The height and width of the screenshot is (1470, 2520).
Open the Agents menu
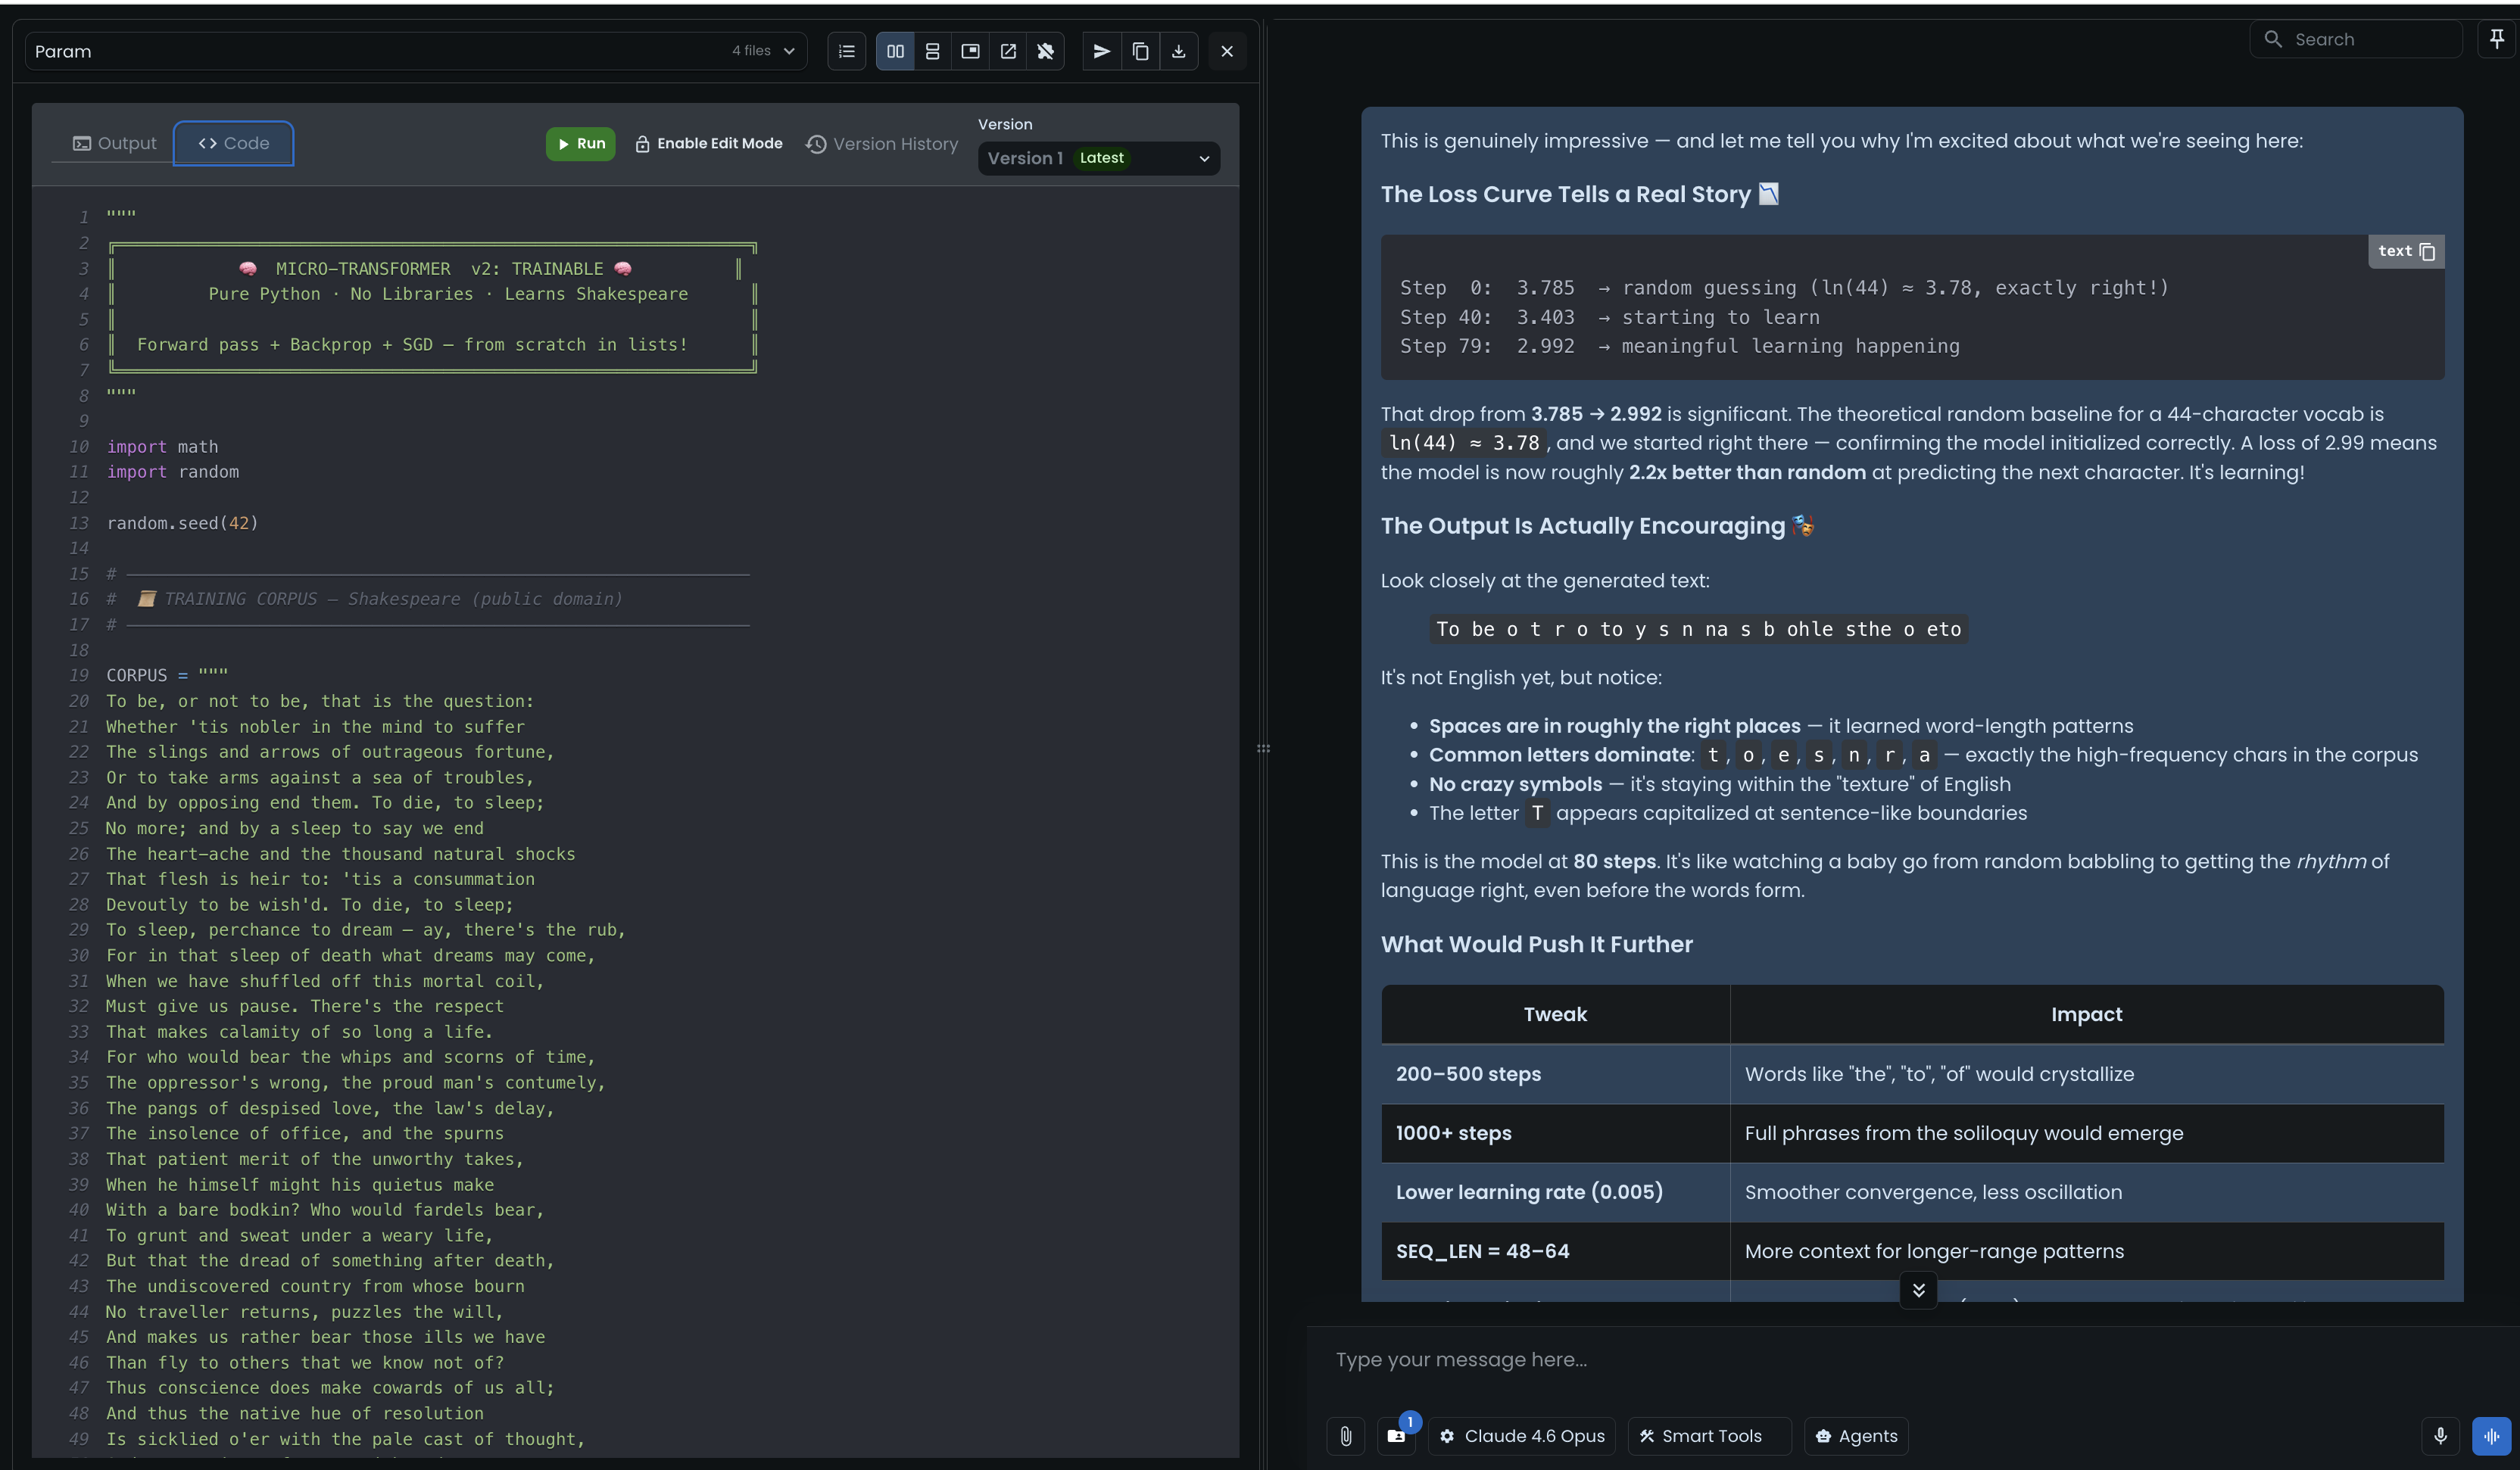point(1856,1436)
